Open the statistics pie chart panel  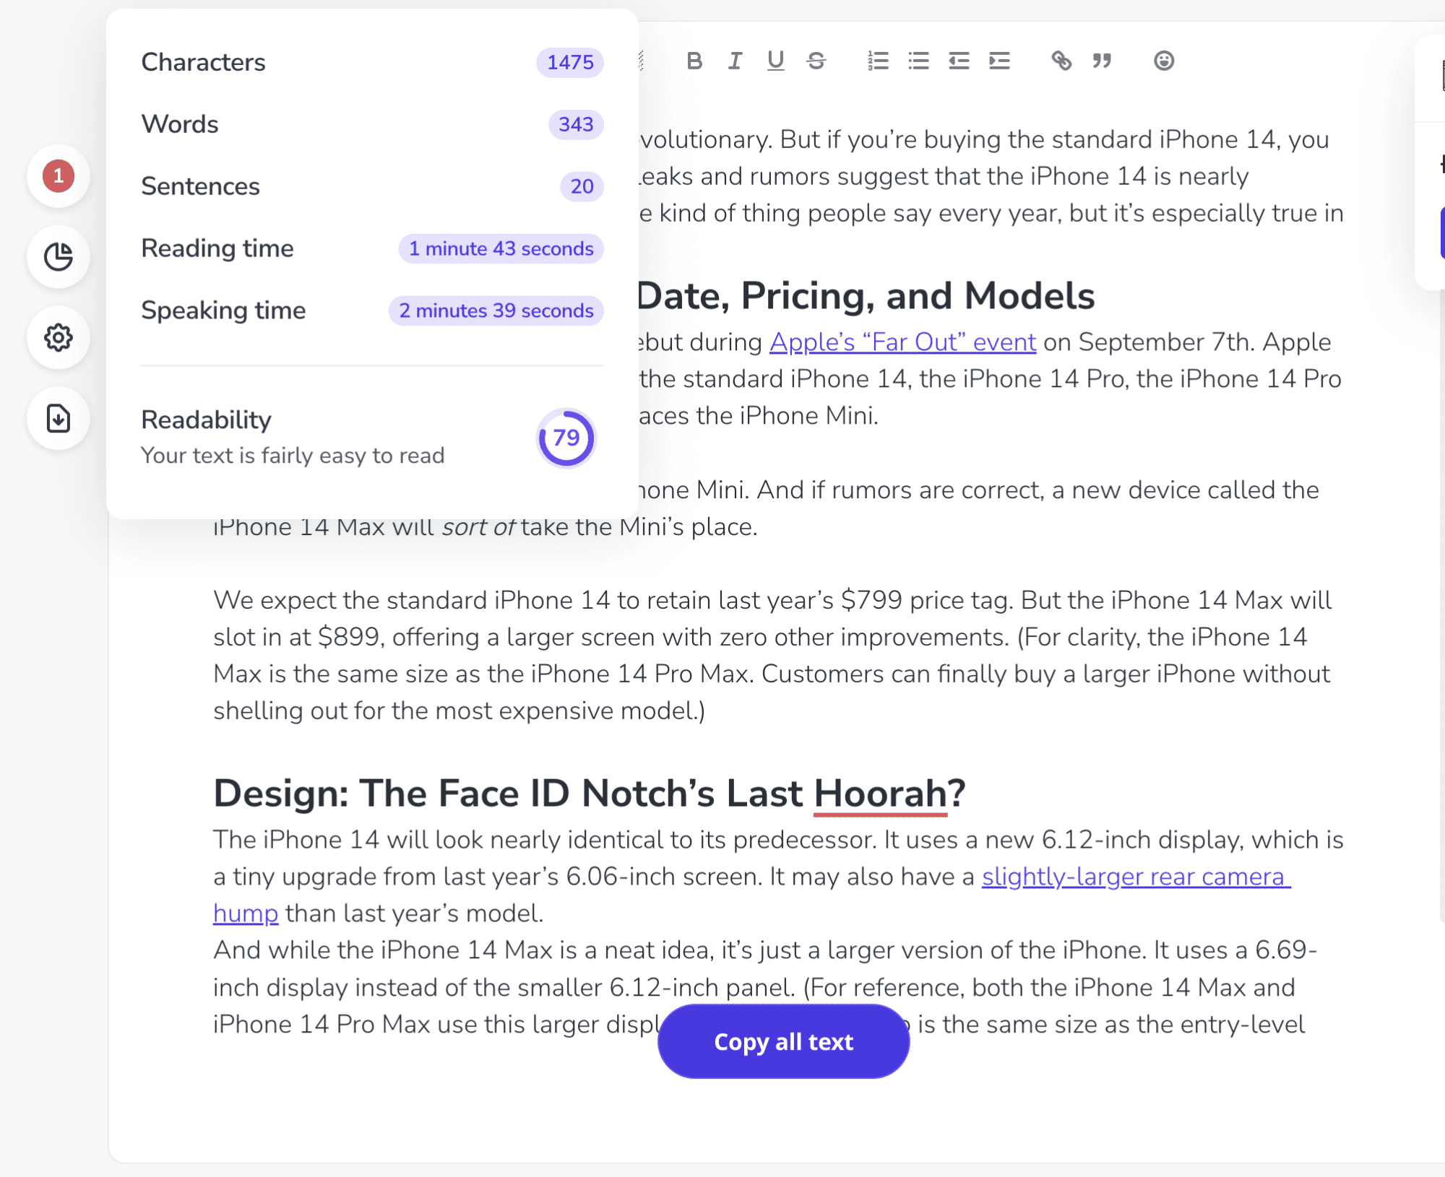point(58,257)
